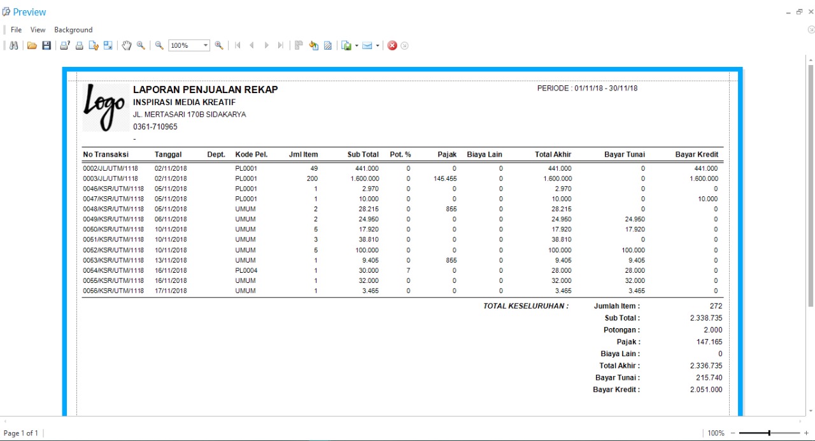The height and width of the screenshot is (441, 815).
Task: Close the preview with the red X icon
Action: [x=392, y=46]
